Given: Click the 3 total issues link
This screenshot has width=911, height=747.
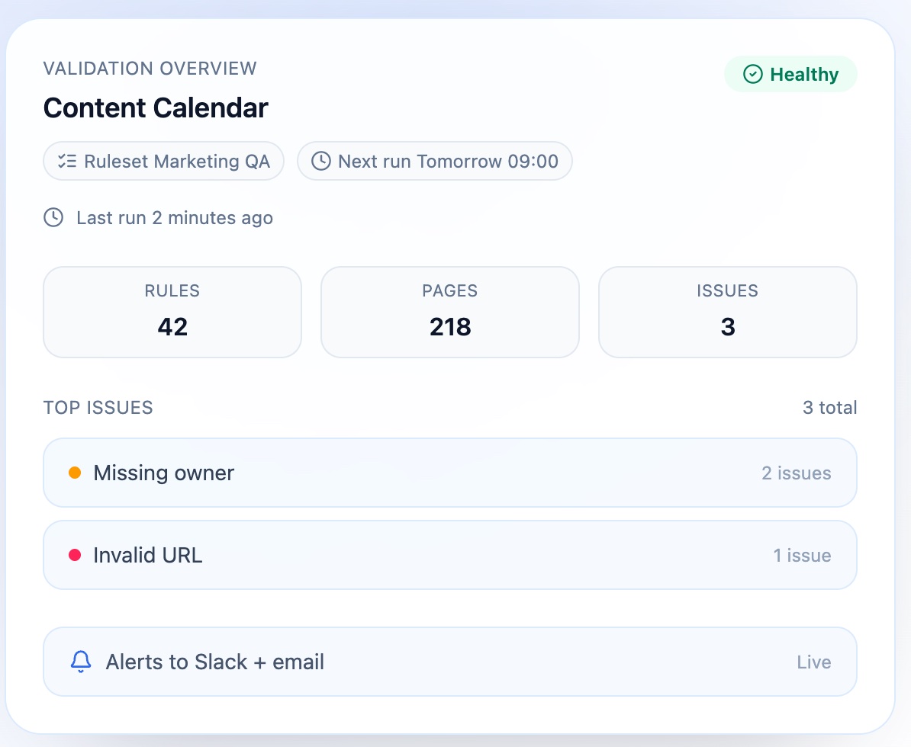Looking at the screenshot, I should point(830,408).
